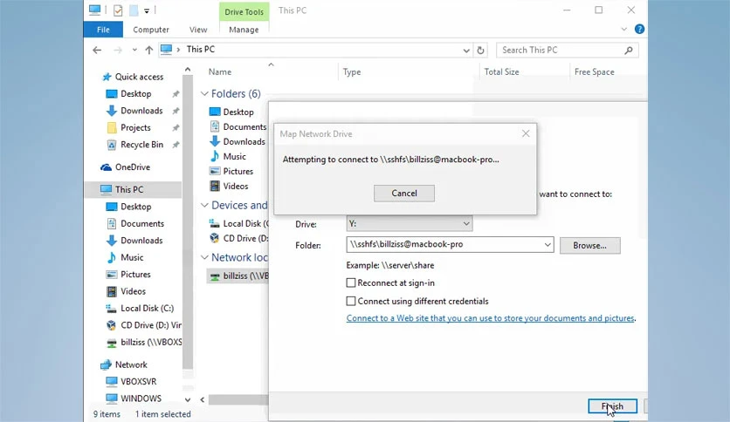Sort by the Type column header
Screen dimensions: 730x422
(352, 72)
